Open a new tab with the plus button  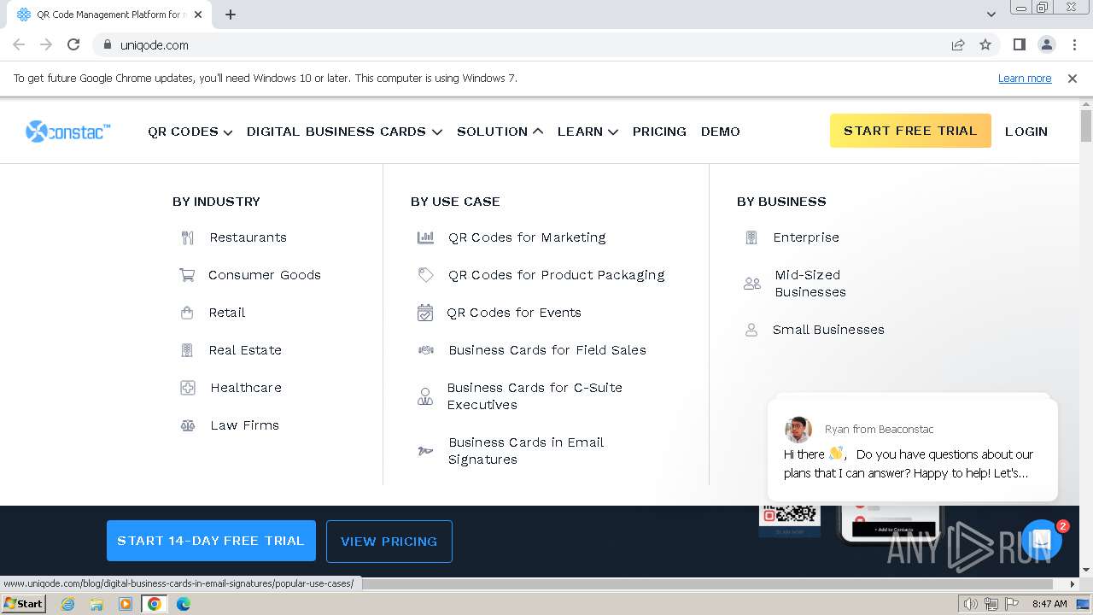231,15
